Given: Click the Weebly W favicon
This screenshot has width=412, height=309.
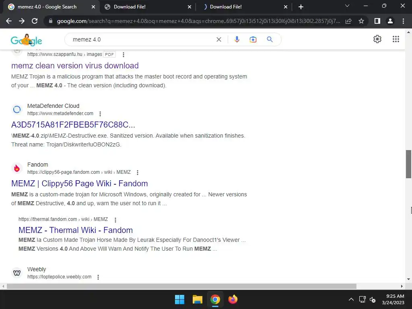Looking at the screenshot, I should tap(17, 273).
